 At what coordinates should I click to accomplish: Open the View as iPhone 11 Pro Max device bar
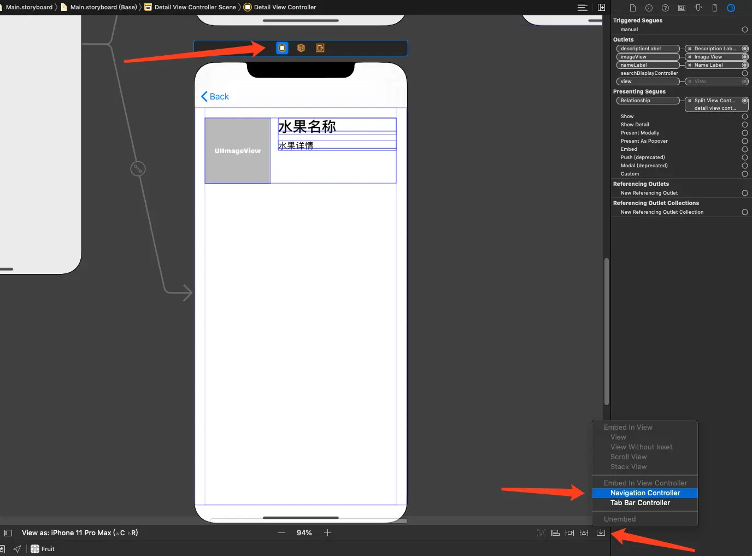point(80,533)
